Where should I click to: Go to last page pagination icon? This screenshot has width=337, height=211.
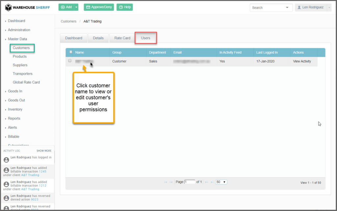coord(212,182)
